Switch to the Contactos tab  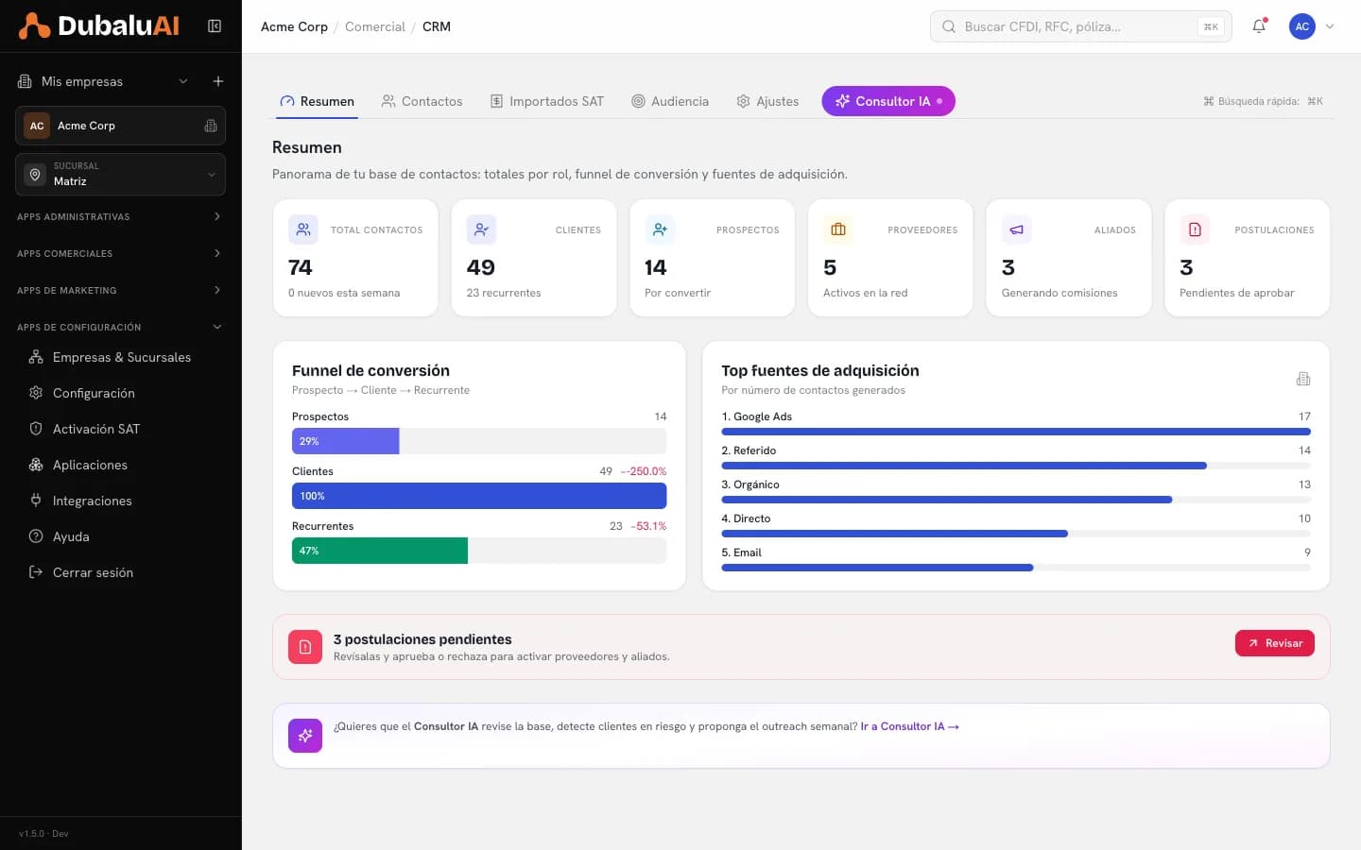tap(422, 101)
